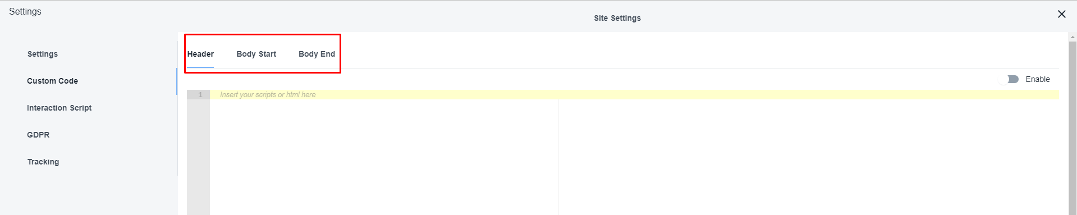Click the Settings heading at top left

tap(25, 11)
